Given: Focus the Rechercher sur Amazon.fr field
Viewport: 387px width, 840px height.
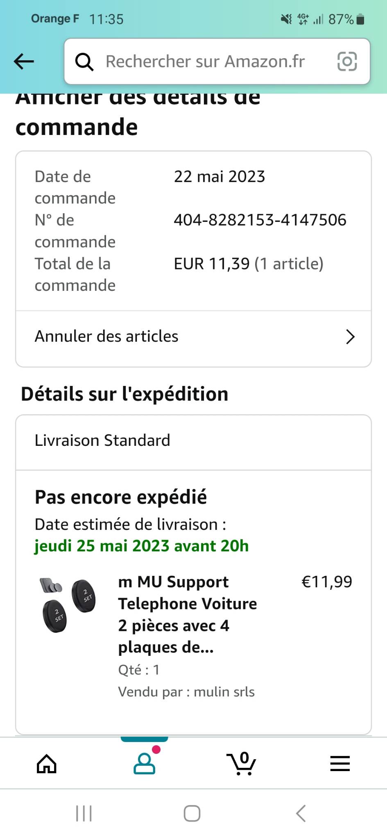Looking at the screenshot, I should [205, 62].
